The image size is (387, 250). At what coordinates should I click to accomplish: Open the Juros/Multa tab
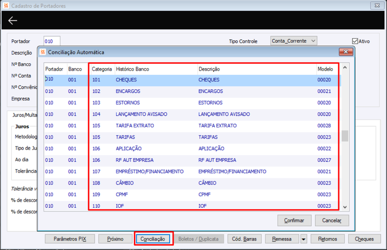pyautogui.click(x=25, y=115)
